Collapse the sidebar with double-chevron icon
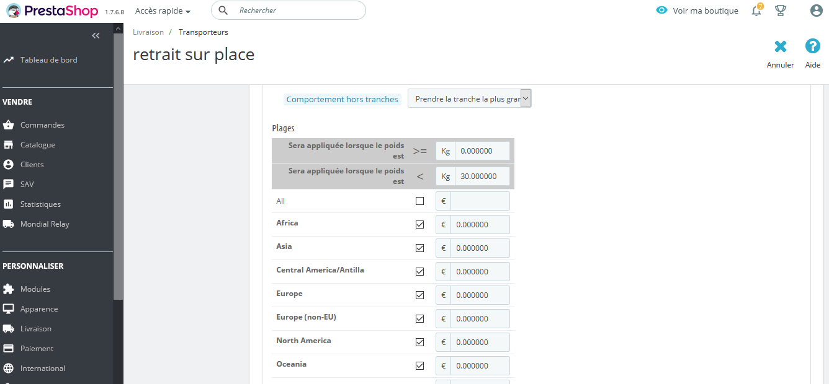829x384 pixels. pyautogui.click(x=96, y=36)
